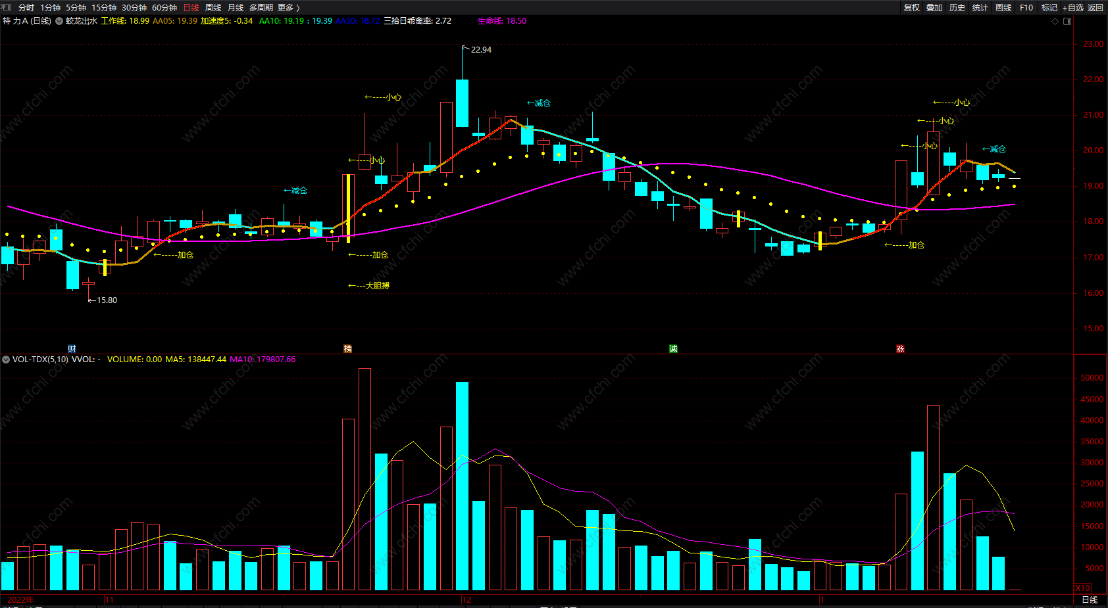Open F10 company information
The height and width of the screenshot is (608, 1108).
coord(1026,8)
